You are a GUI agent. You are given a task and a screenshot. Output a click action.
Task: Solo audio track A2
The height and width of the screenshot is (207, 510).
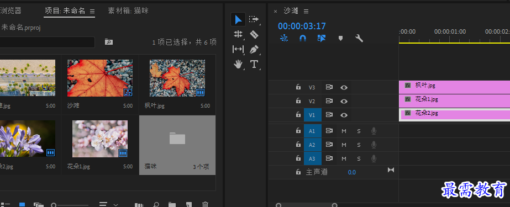pyautogui.click(x=359, y=145)
